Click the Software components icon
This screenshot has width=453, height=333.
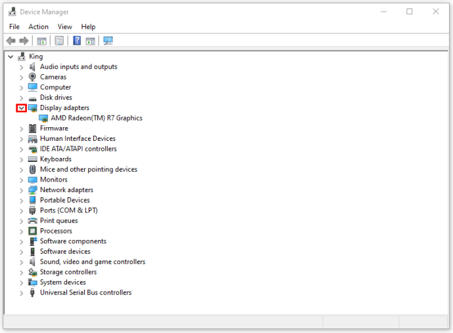33,241
